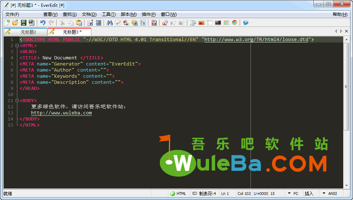Click the orange picture panel icon
This screenshot has width=353, height=200.
[x=201, y=22]
